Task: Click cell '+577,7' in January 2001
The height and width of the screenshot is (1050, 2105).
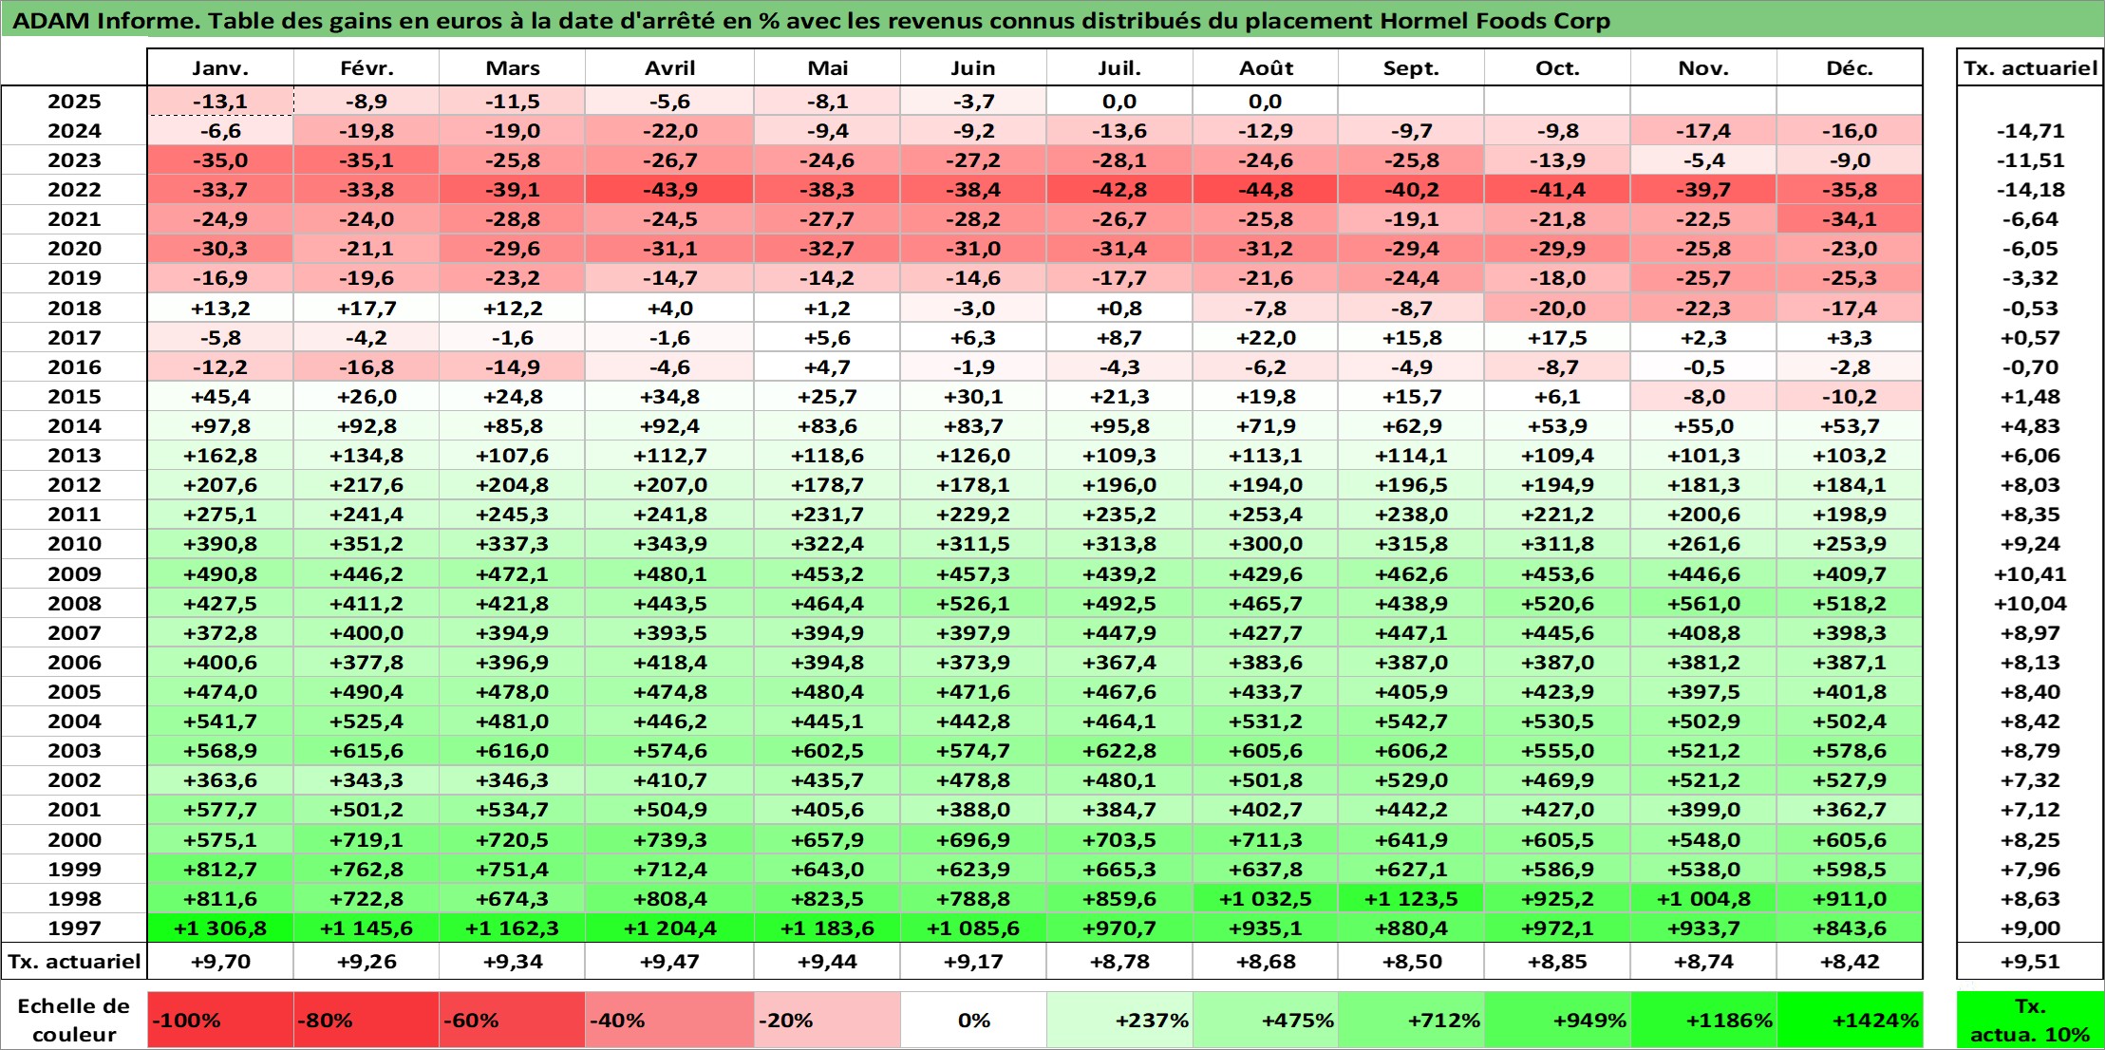Action: coord(220,810)
